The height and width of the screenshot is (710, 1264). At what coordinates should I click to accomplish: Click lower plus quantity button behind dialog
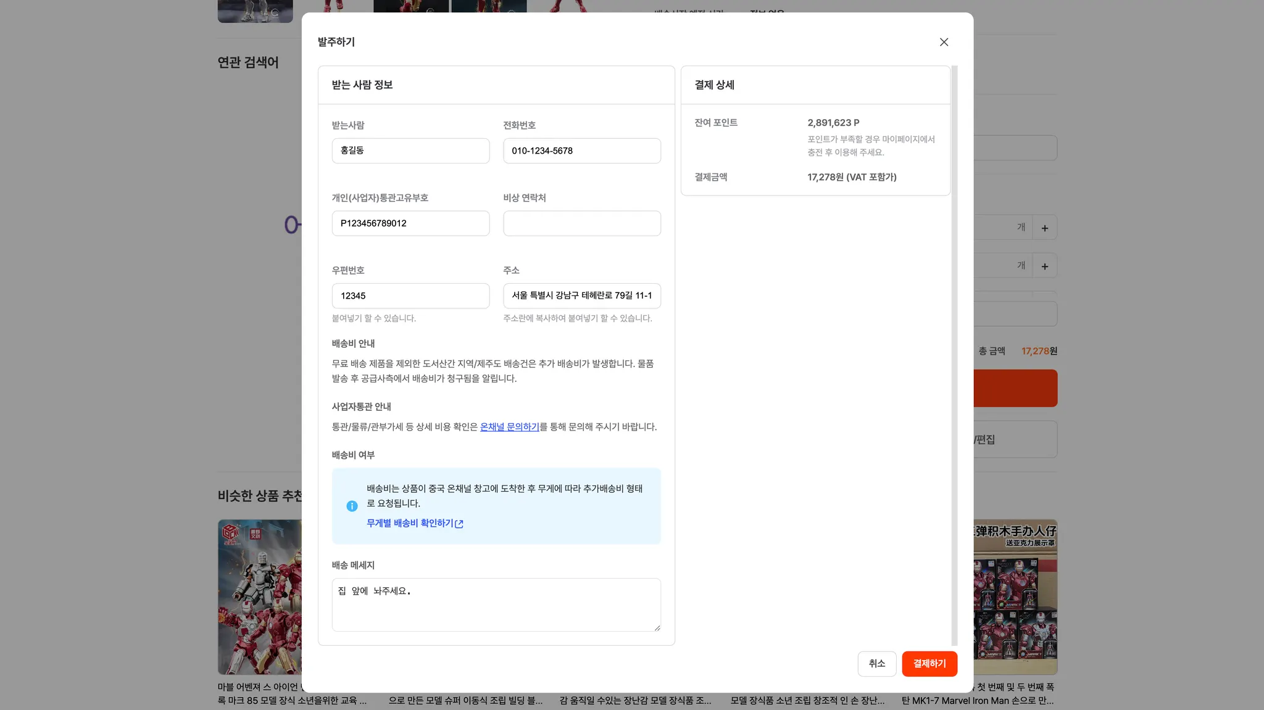pos(1044,266)
